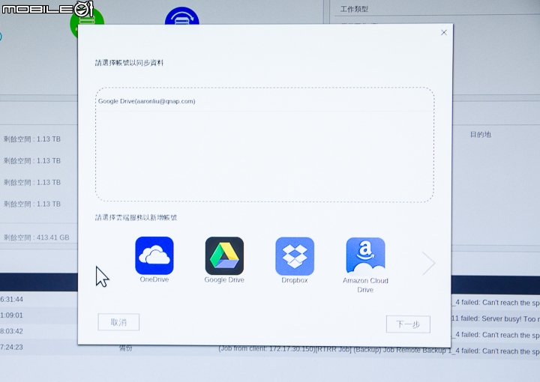Click the 取消 cancel button
This screenshot has width=540, height=382.
pyautogui.click(x=118, y=322)
